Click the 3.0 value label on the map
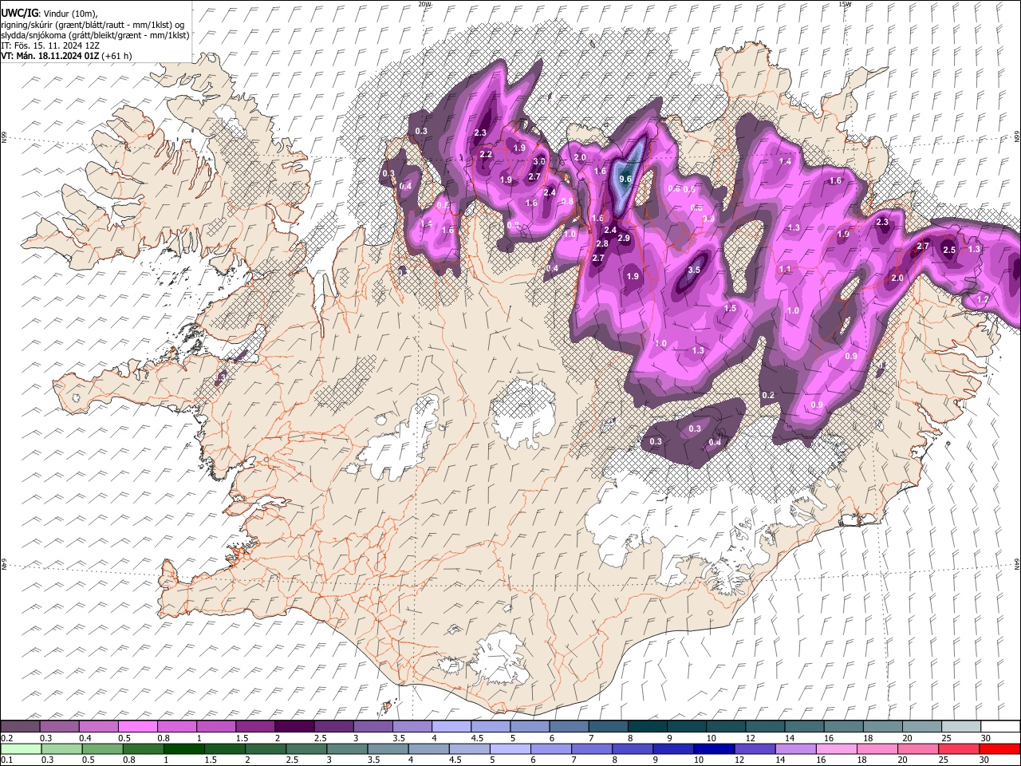Image resolution: width=1021 pixels, height=766 pixels. 539,162
